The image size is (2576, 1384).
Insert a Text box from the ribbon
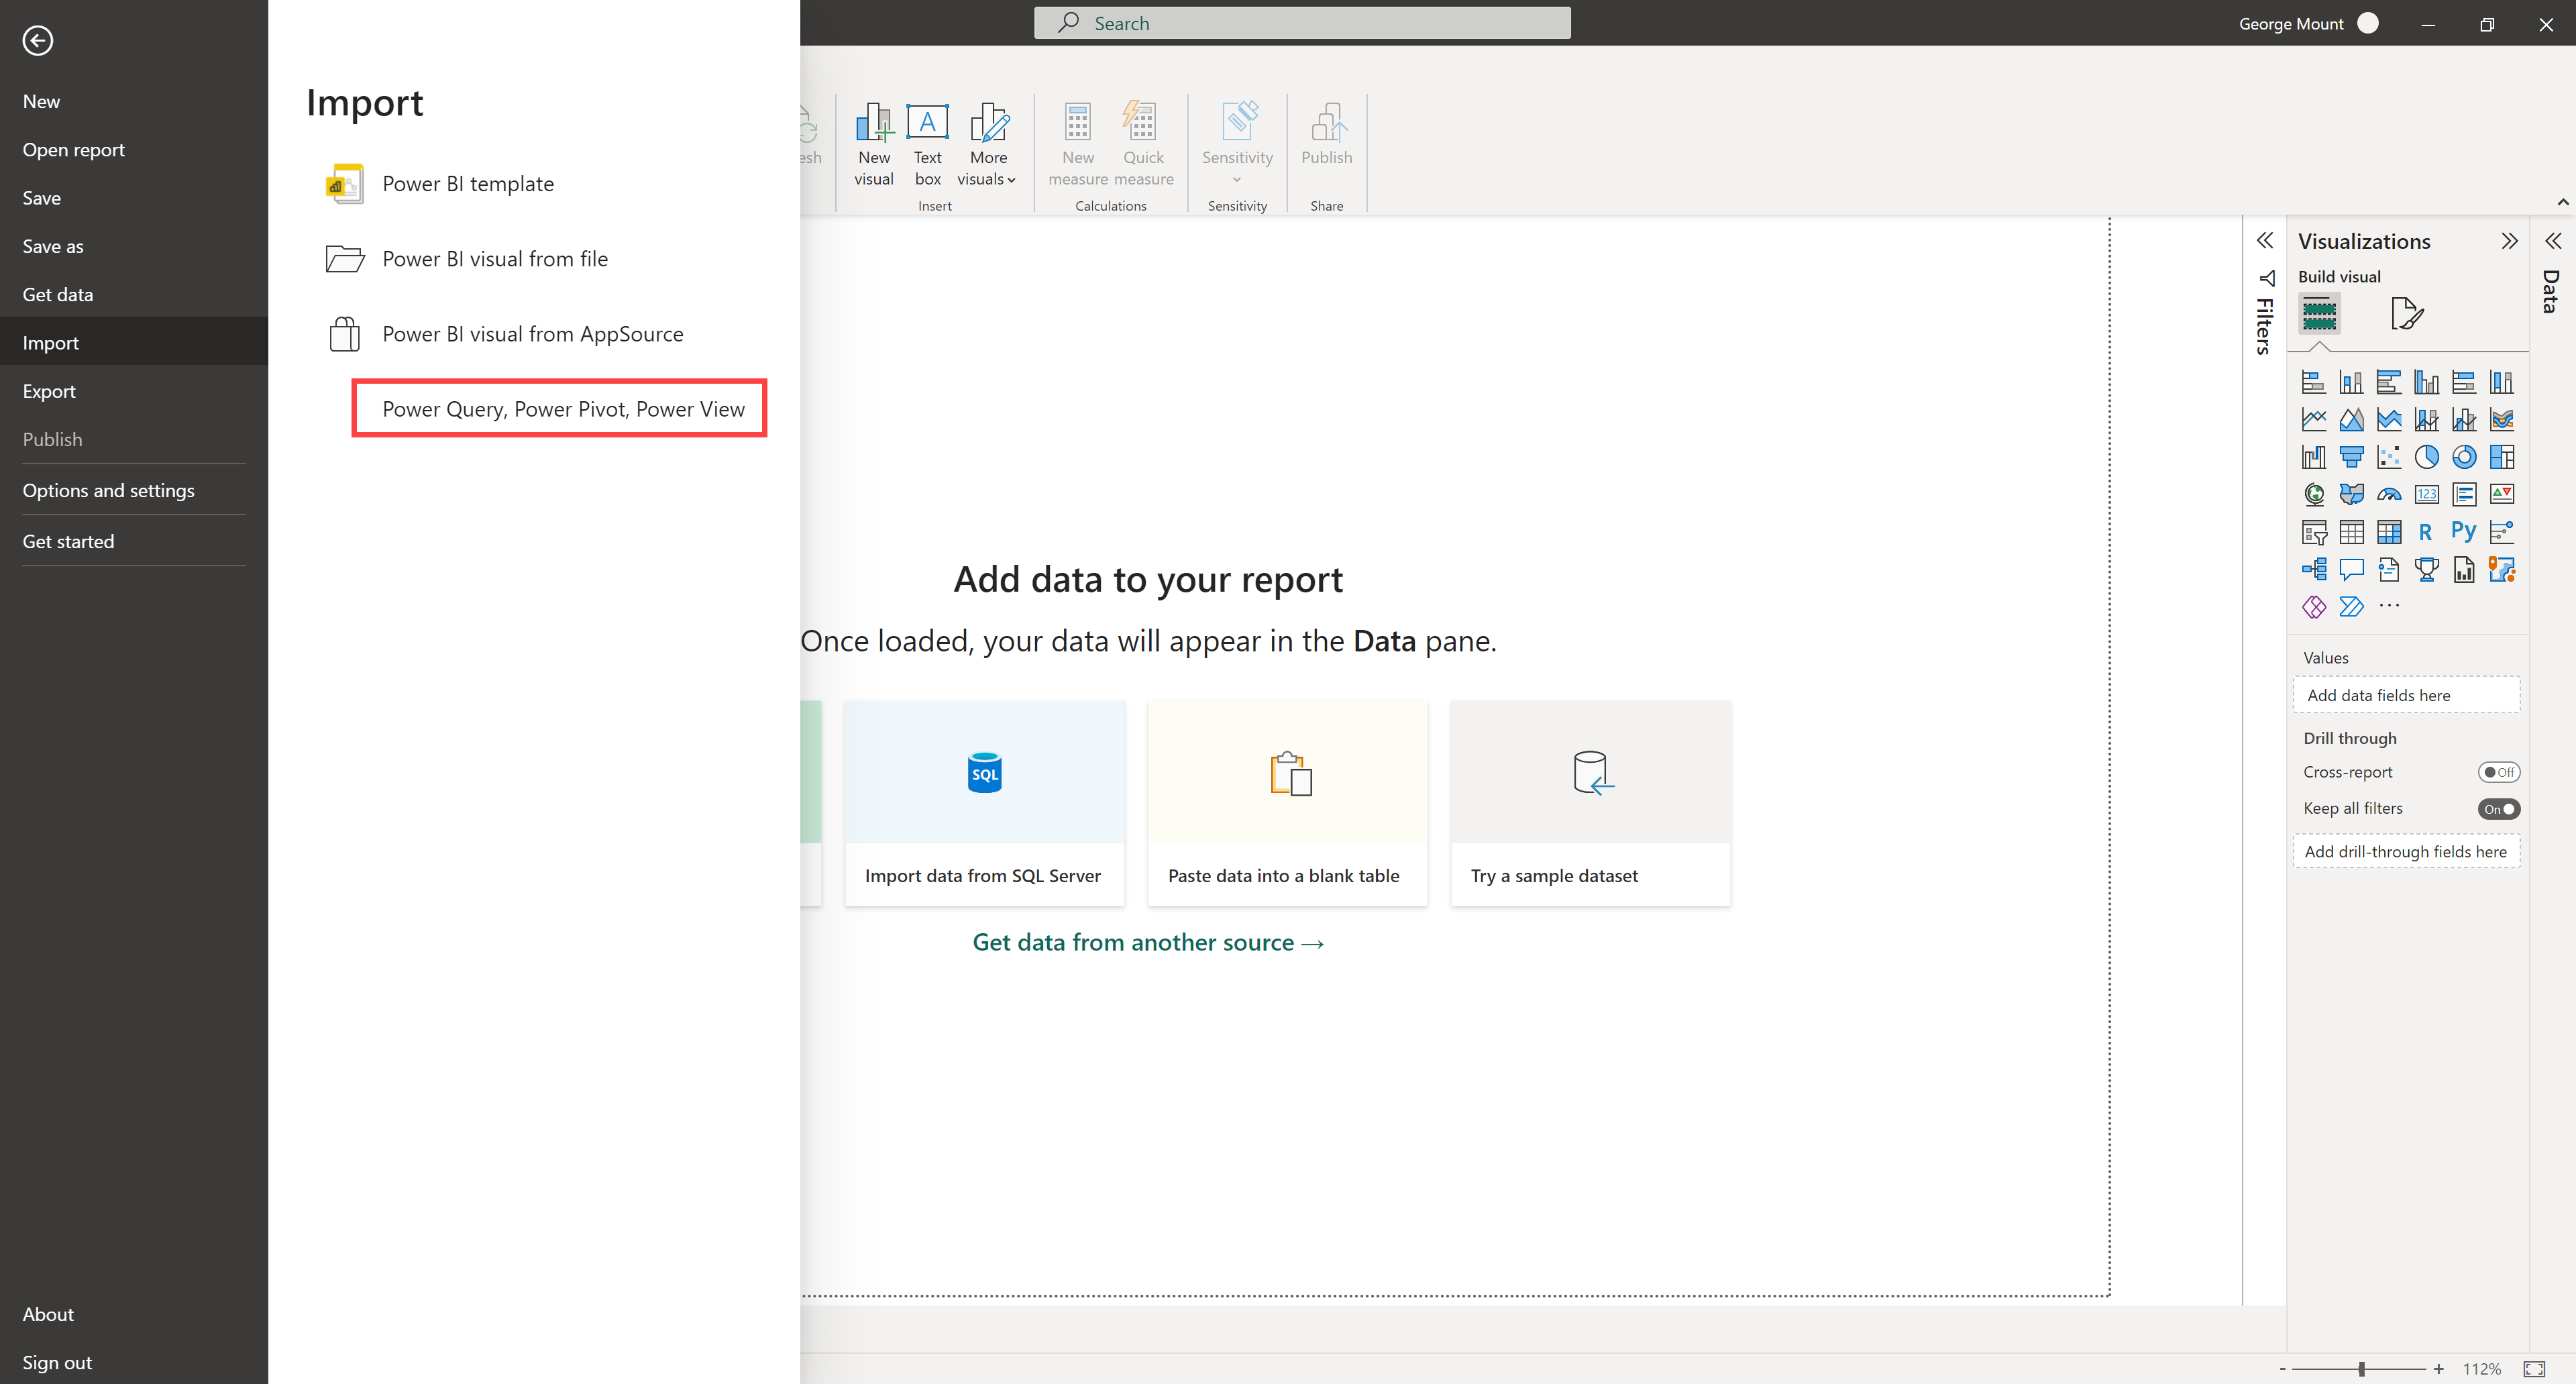pyautogui.click(x=927, y=145)
